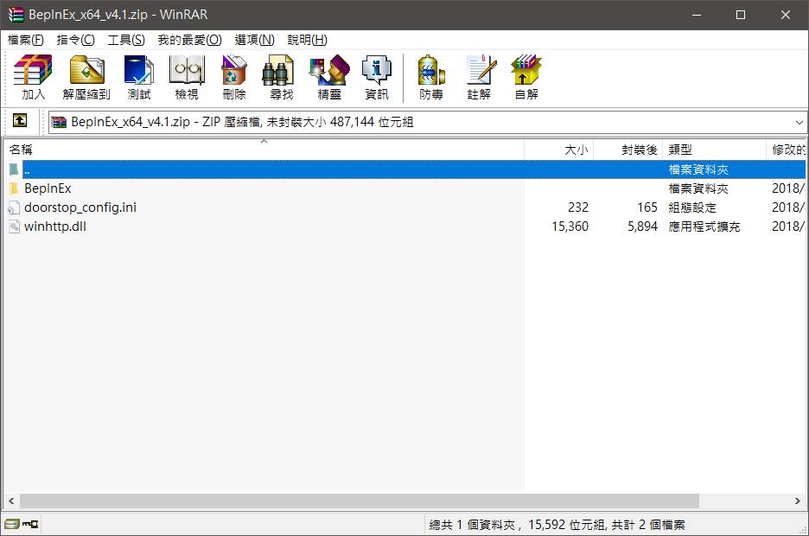Expand the archive path dropdown arrow

[x=799, y=123]
